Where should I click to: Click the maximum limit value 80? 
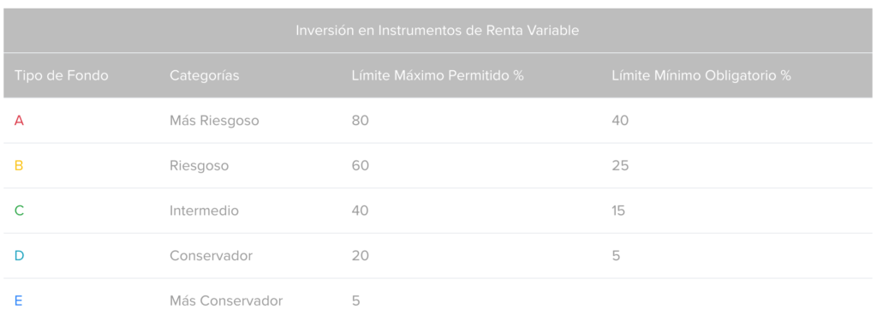361,120
